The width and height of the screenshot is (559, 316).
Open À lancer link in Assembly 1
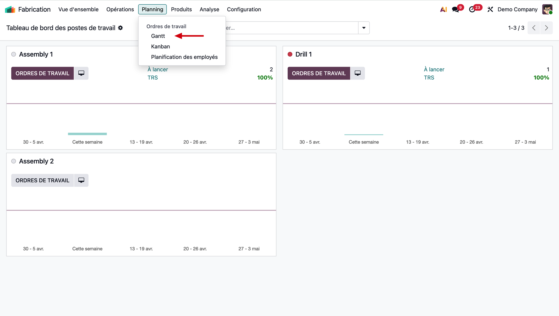pyautogui.click(x=158, y=69)
